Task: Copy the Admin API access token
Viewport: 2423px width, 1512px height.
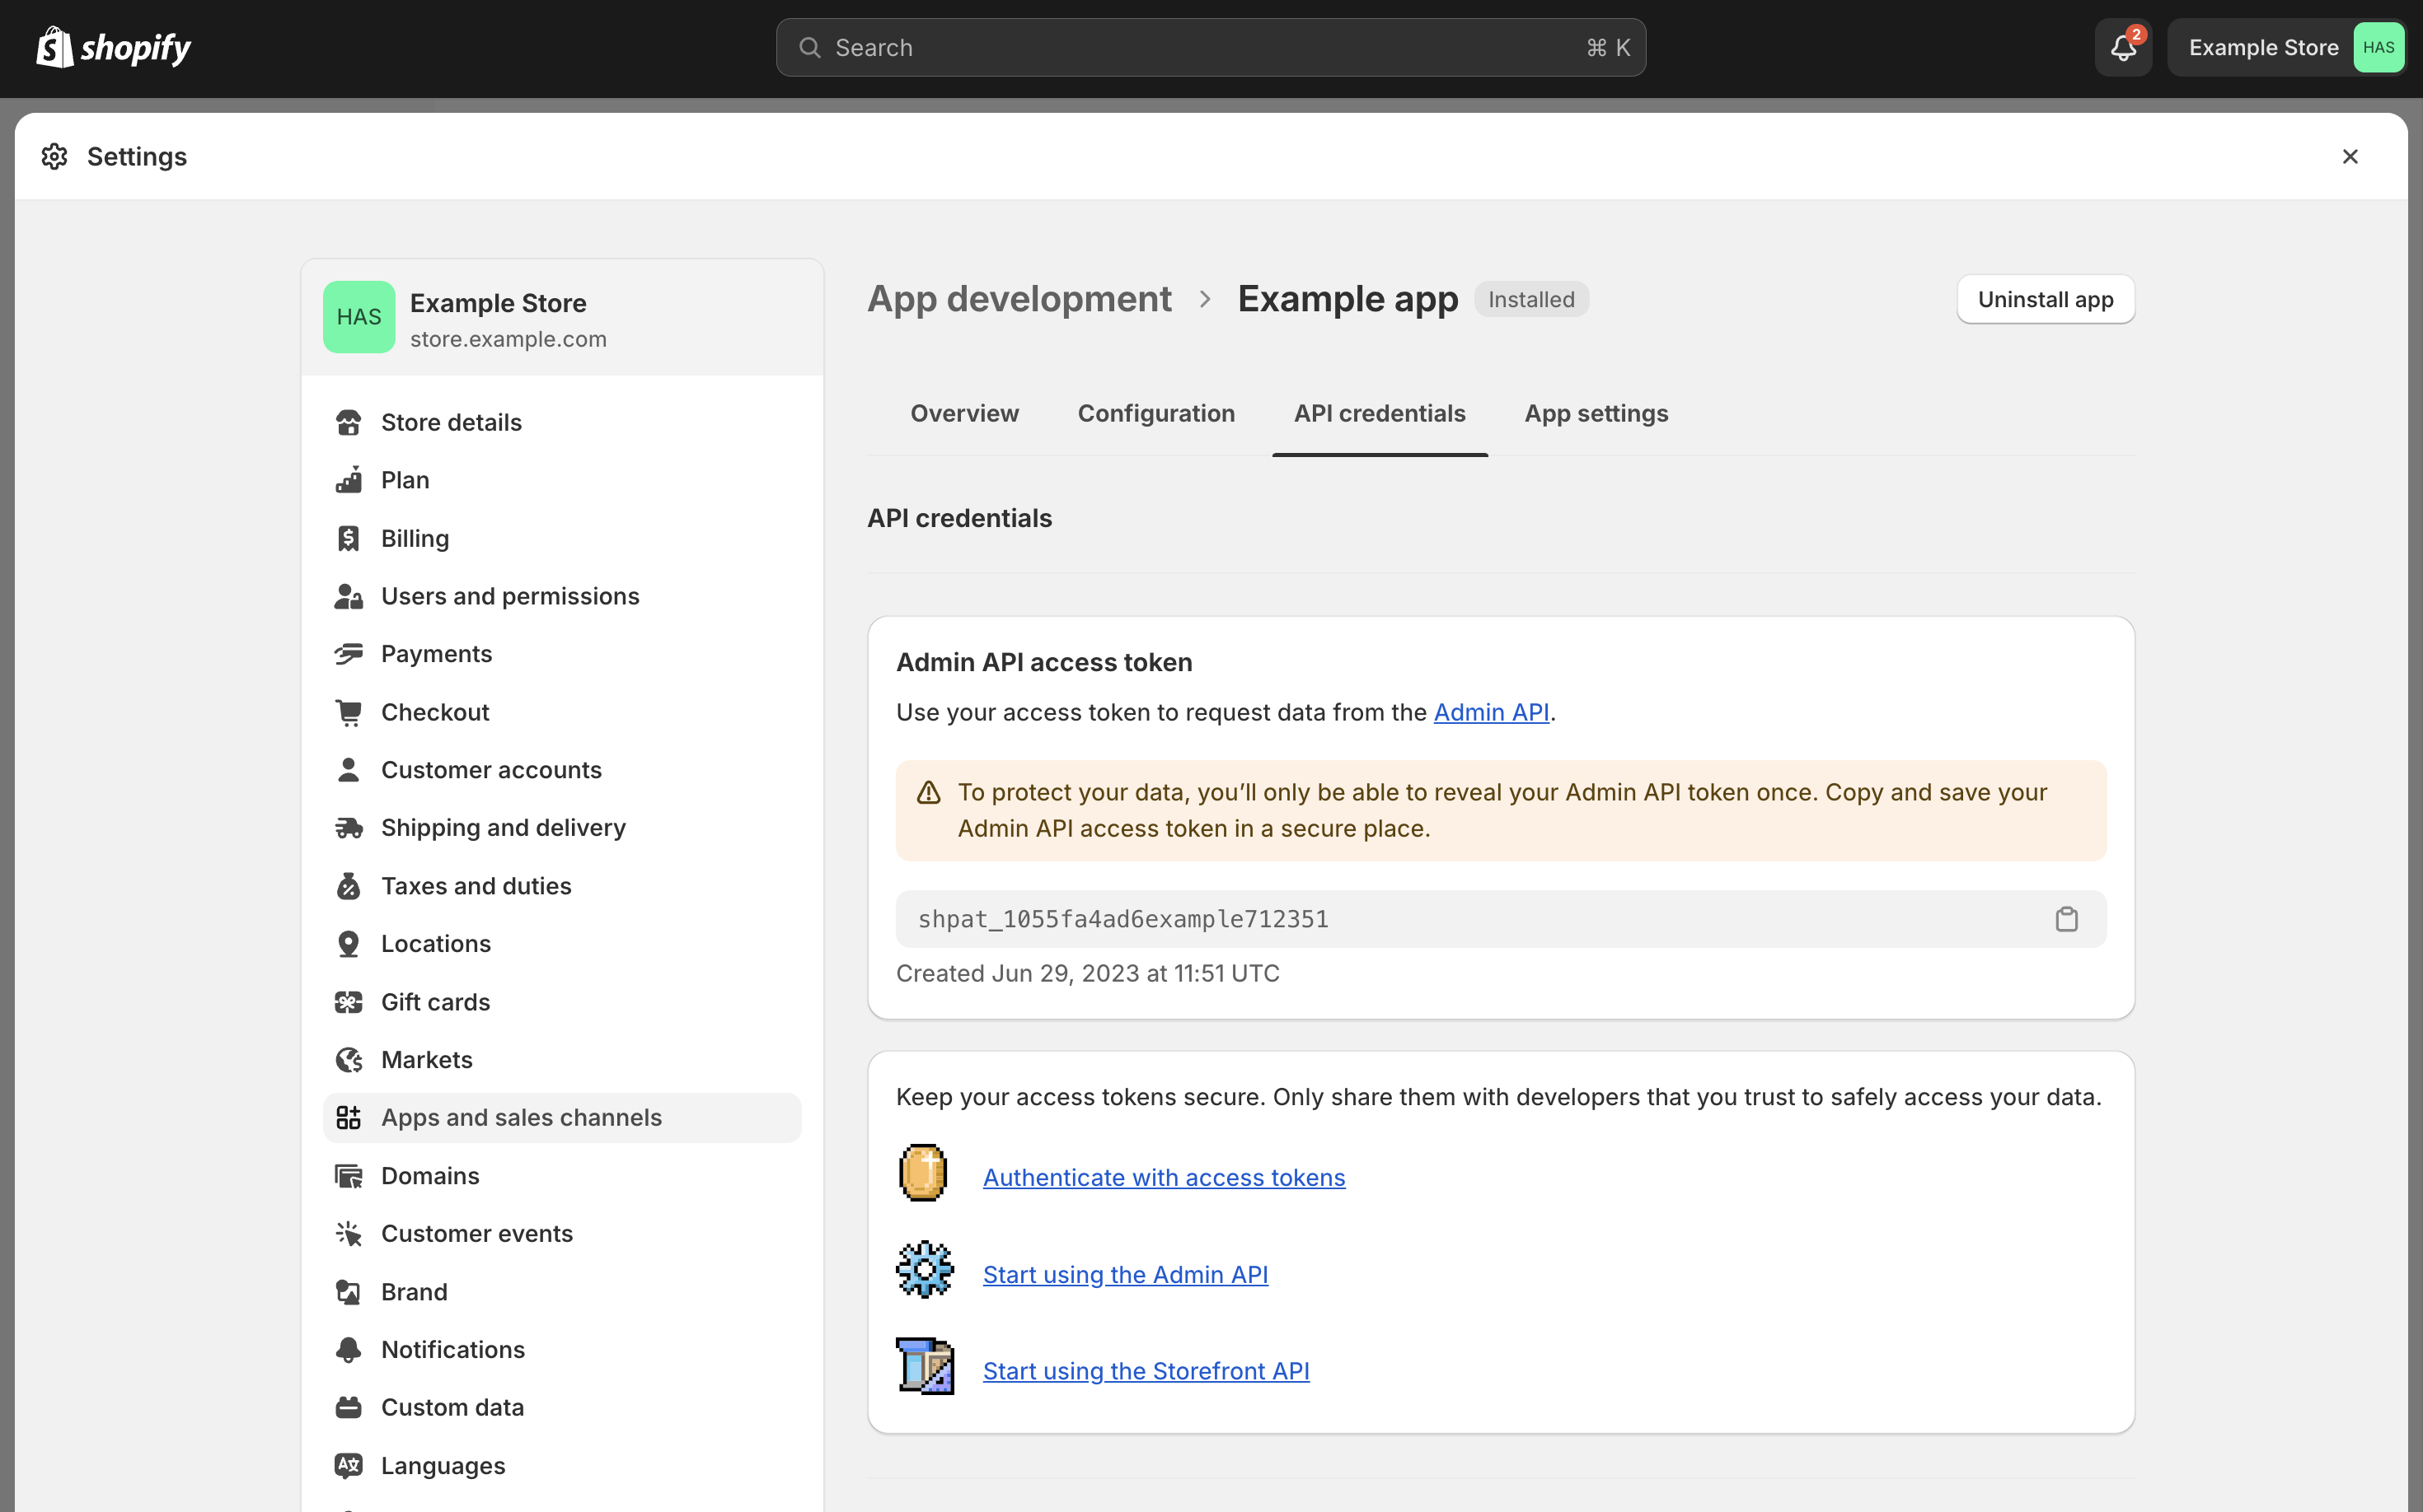Action: coord(2067,919)
